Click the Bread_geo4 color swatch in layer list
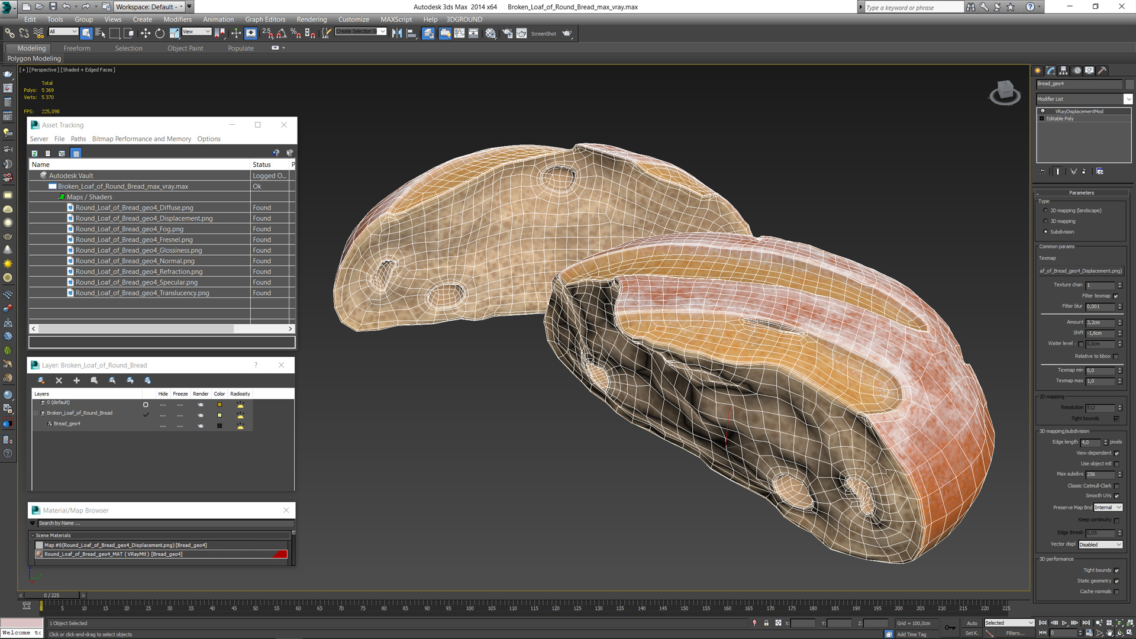Image resolution: width=1136 pixels, height=639 pixels. [220, 425]
